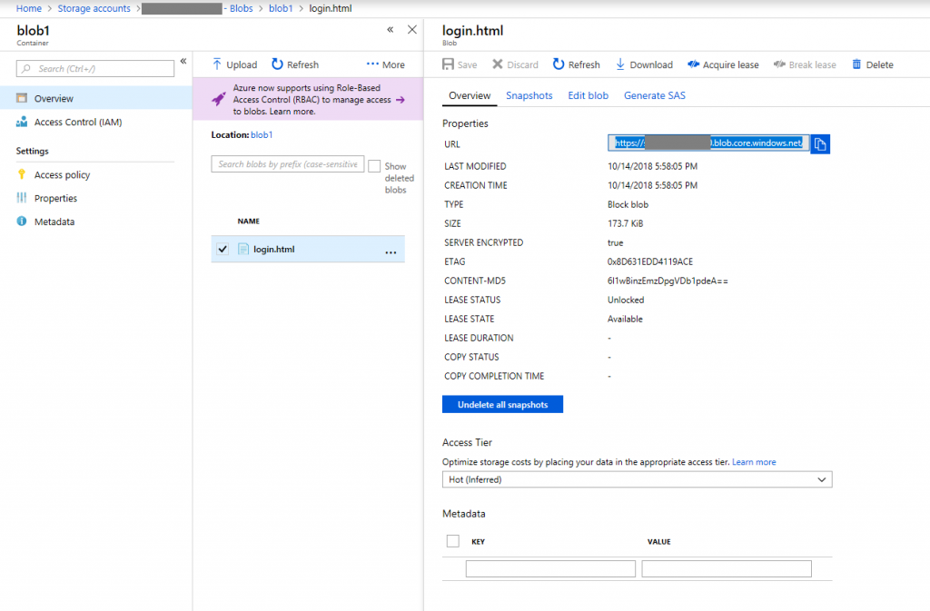Open the Blobs breadcrumb link
Screen dimensions: 930x611
point(242,8)
